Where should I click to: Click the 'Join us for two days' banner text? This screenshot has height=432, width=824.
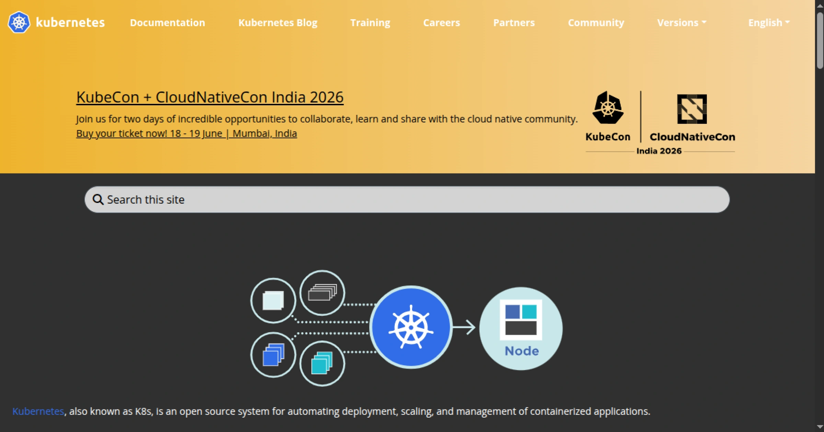(327, 119)
